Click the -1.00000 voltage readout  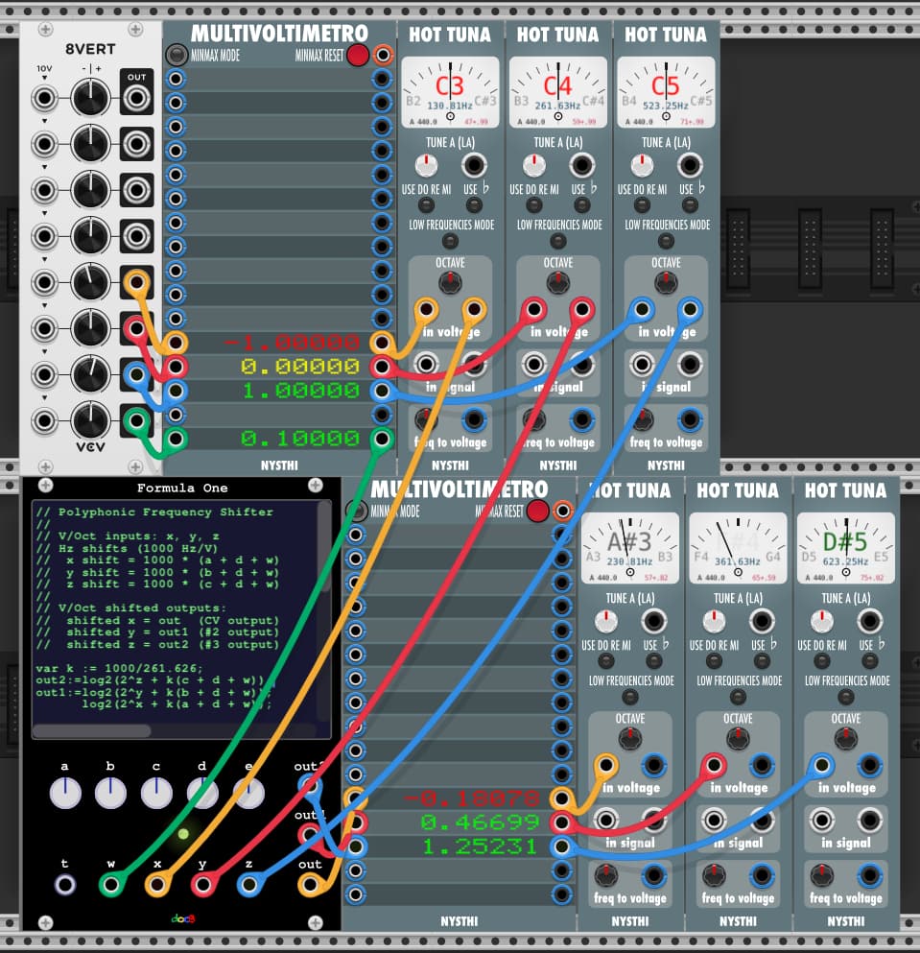292,343
